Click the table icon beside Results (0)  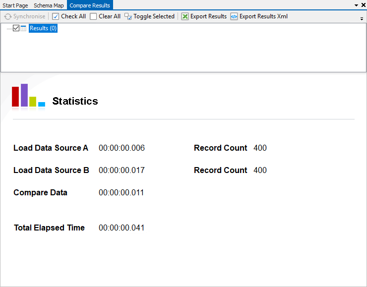(x=23, y=28)
